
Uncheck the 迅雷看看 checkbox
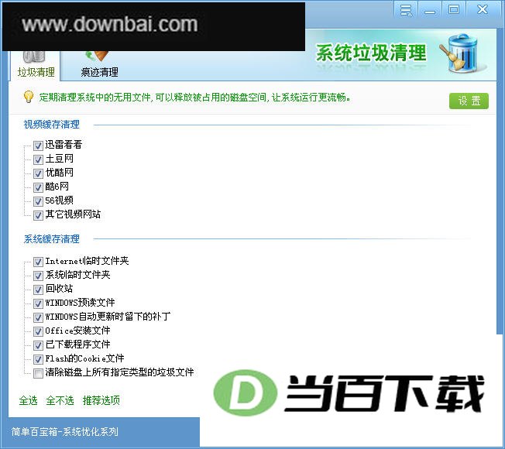click(38, 146)
